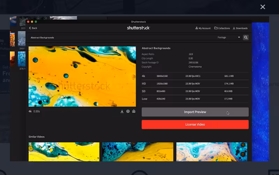
Task: Click the main orange abstract video preview
Action: (82, 76)
